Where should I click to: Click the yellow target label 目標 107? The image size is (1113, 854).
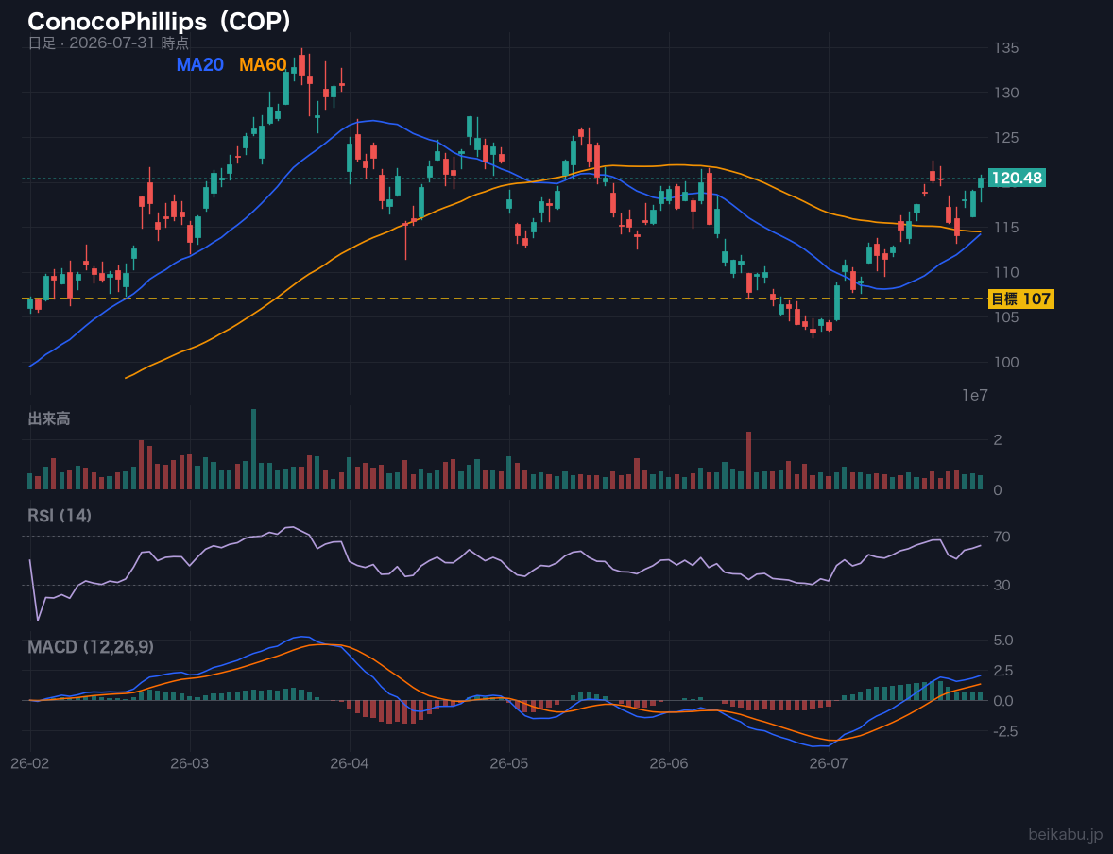pyautogui.click(x=1020, y=299)
